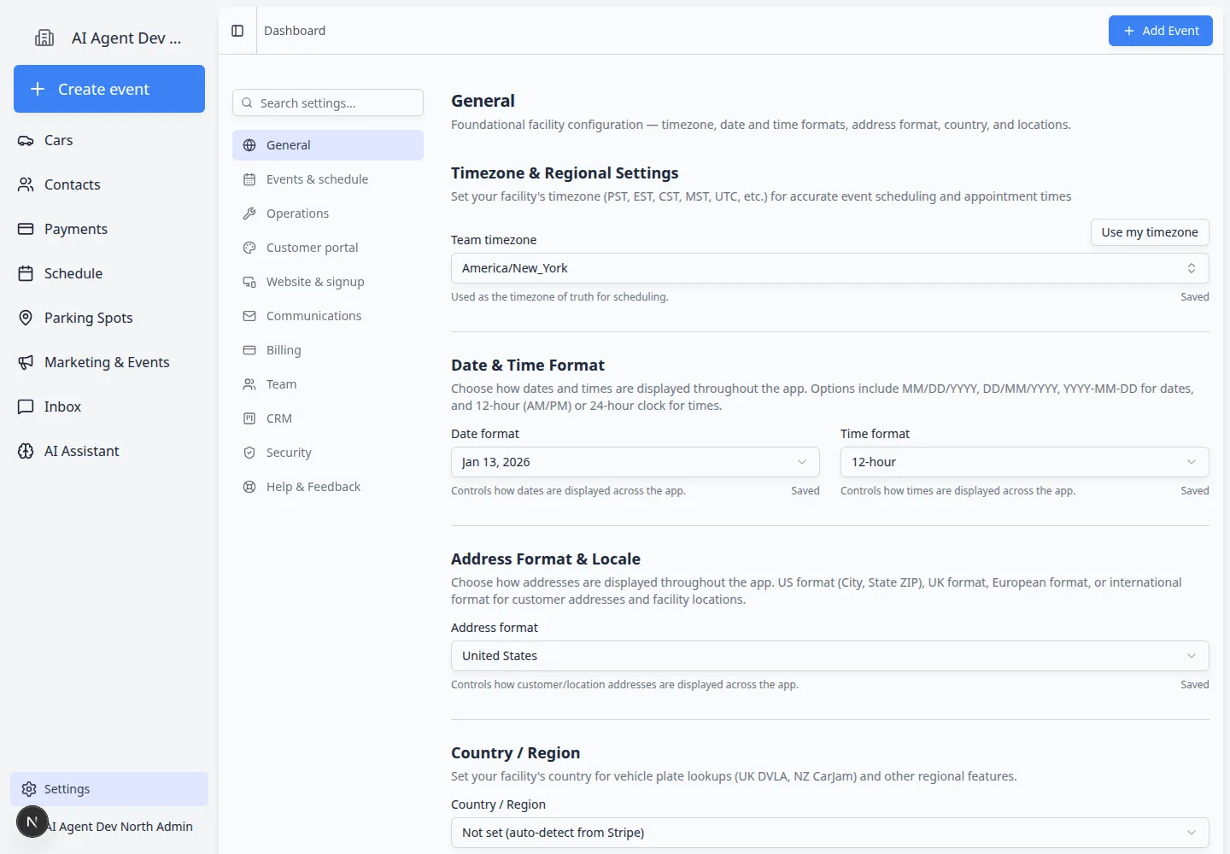The width and height of the screenshot is (1230, 854).
Task: Click the globe icon next to General
Action: pos(249,145)
